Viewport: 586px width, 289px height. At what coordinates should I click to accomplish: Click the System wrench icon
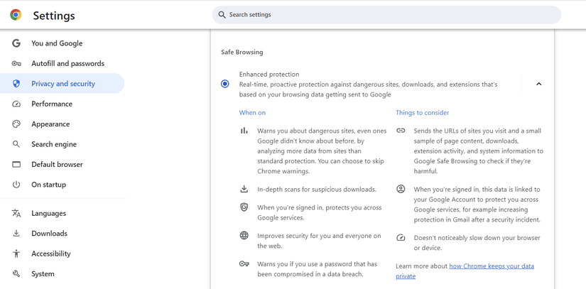point(16,274)
